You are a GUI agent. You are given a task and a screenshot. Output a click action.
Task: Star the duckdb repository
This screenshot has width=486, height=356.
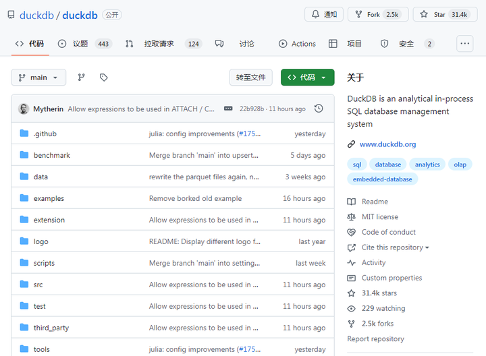[445, 14]
